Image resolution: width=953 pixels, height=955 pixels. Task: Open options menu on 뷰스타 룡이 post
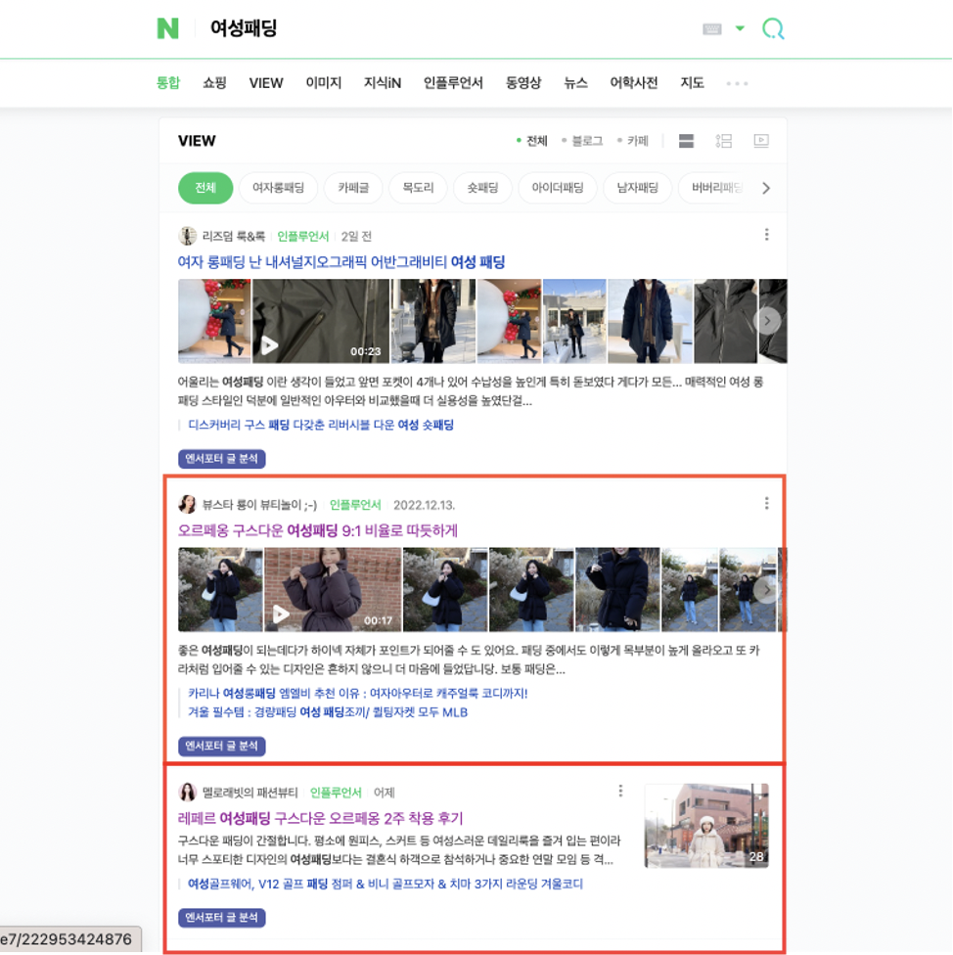[x=766, y=502]
